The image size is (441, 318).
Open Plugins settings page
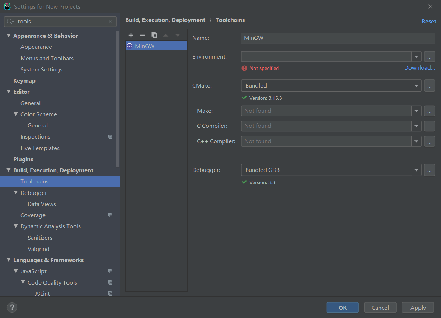(23, 159)
